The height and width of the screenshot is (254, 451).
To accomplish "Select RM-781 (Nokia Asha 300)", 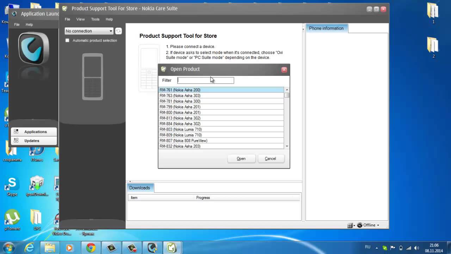I will (221, 101).
